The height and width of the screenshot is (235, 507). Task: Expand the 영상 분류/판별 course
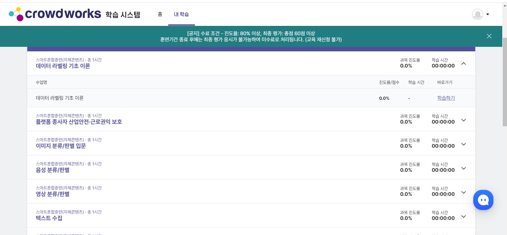tap(464, 192)
